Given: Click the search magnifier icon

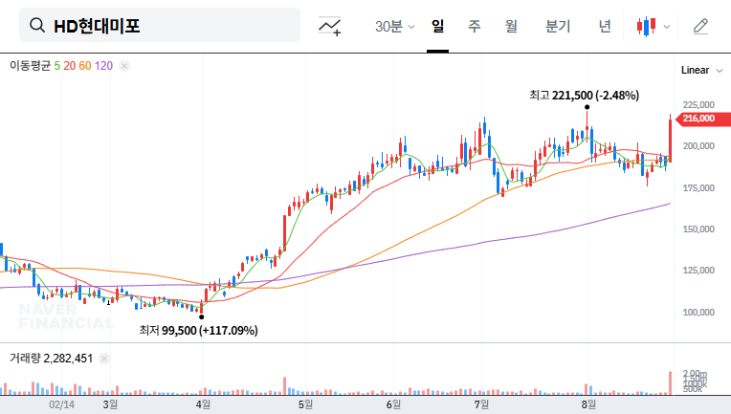Looking at the screenshot, I should [x=37, y=25].
